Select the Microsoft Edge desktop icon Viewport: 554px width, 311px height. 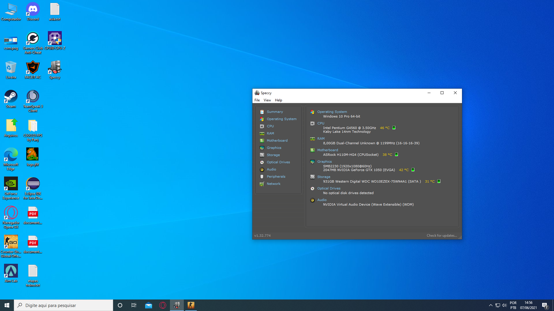point(11,159)
